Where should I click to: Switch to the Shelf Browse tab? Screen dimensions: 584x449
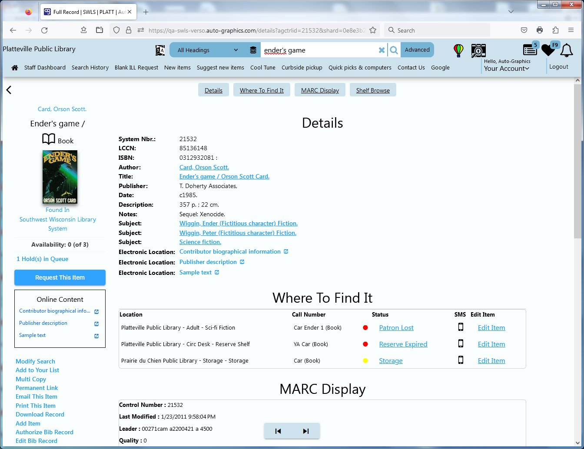coord(373,90)
